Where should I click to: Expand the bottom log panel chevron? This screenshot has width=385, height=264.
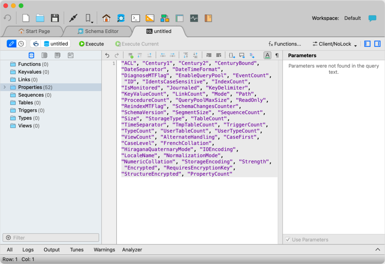click(378, 249)
